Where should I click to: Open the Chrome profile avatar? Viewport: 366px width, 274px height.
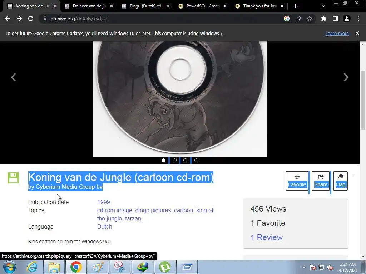[347, 19]
